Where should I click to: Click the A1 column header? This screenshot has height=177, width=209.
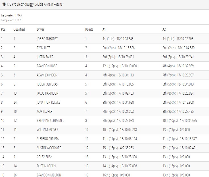(x=104, y=29)
